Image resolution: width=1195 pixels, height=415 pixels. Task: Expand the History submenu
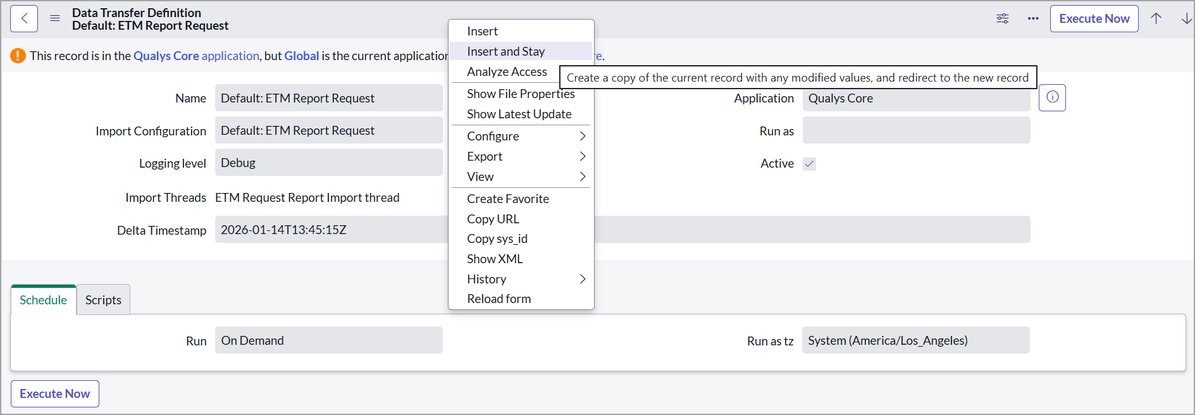click(521, 279)
